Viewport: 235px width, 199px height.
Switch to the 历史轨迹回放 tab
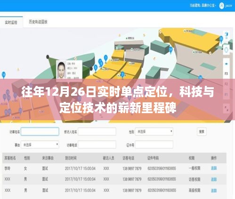point(38,22)
